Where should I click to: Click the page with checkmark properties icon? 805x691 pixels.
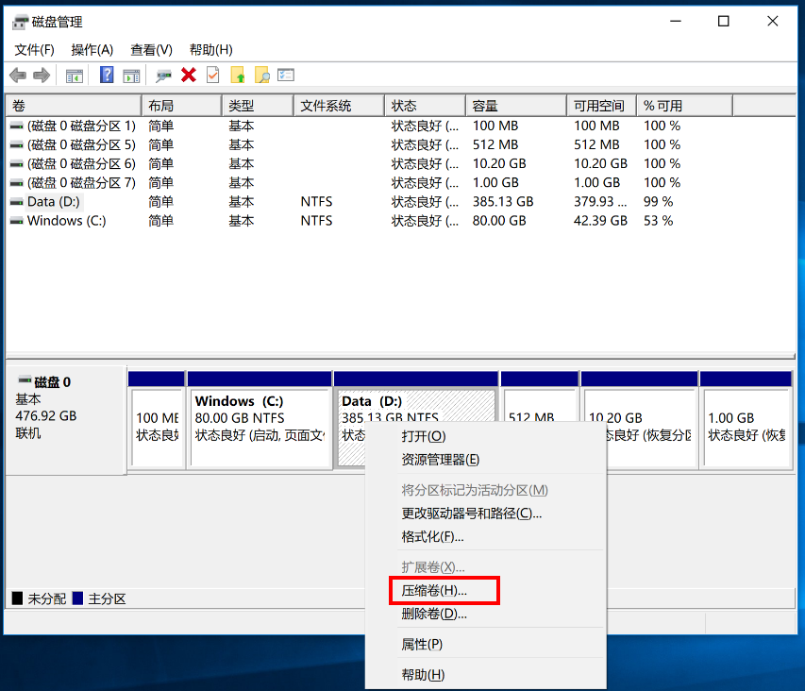pyautogui.click(x=212, y=76)
